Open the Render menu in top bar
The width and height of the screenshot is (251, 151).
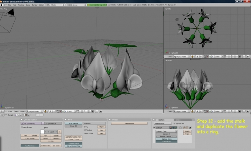point(35,5)
